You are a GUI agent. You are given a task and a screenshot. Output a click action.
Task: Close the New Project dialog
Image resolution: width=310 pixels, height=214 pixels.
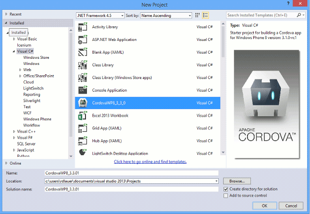tap(300, 3)
